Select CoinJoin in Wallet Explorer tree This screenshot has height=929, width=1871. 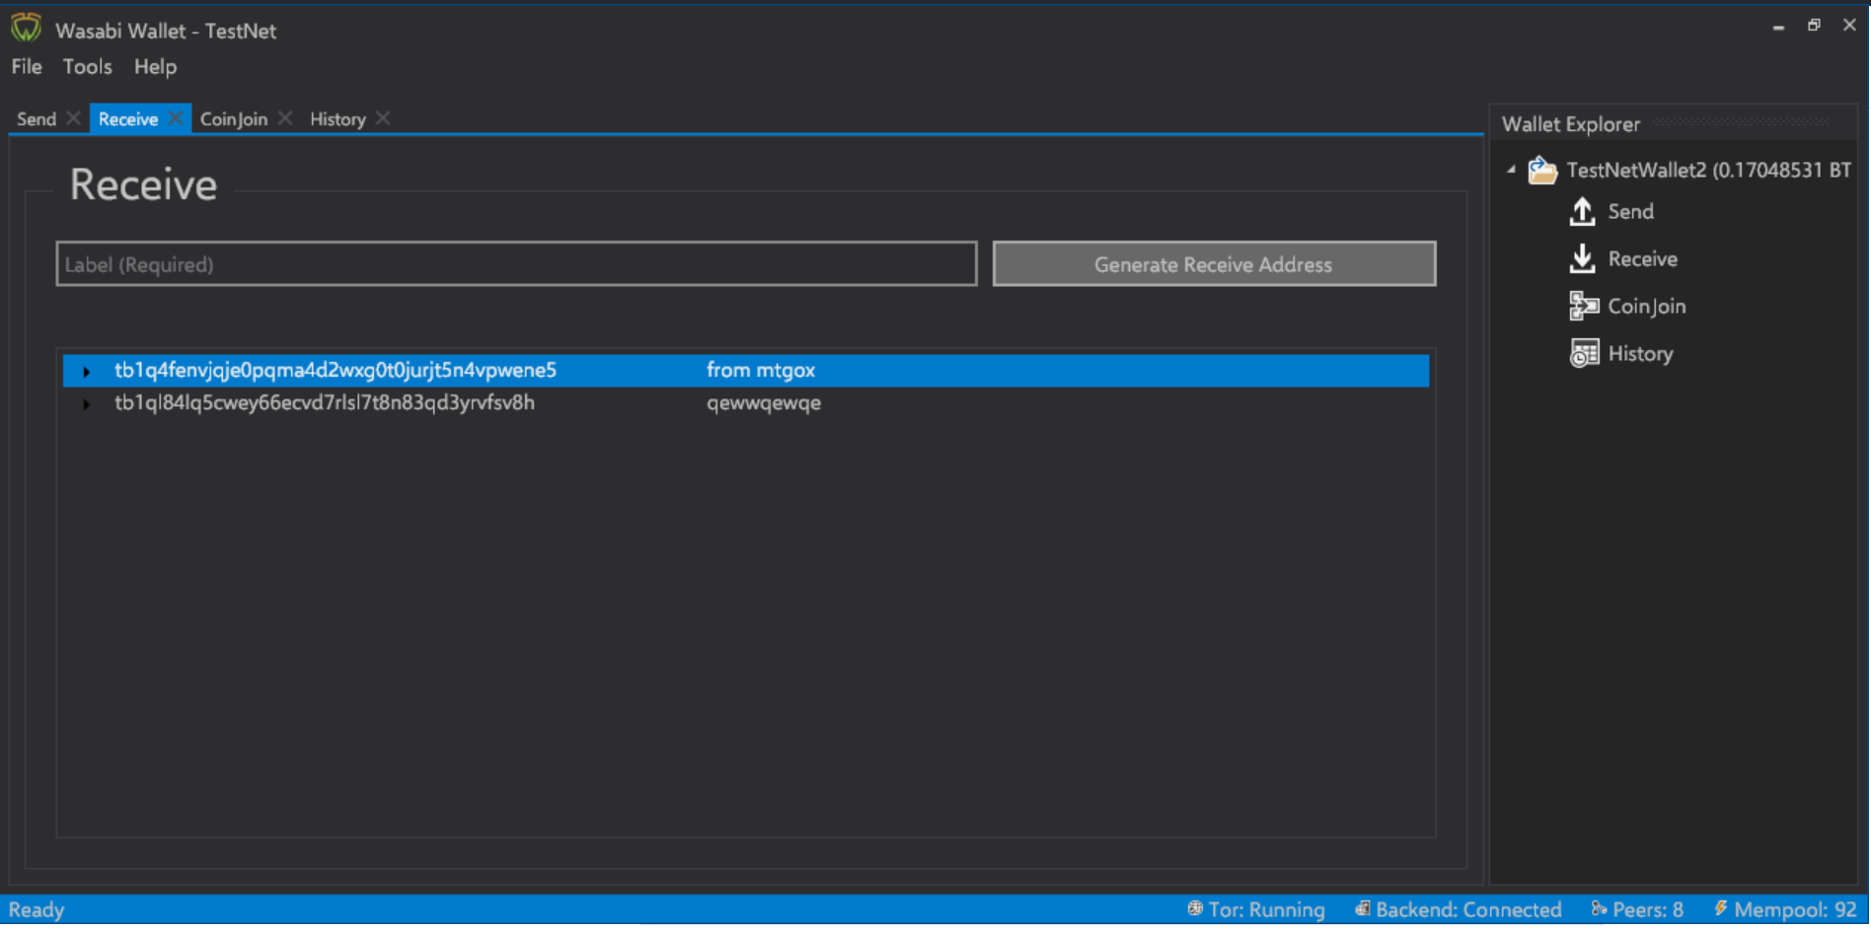[x=1647, y=306]
